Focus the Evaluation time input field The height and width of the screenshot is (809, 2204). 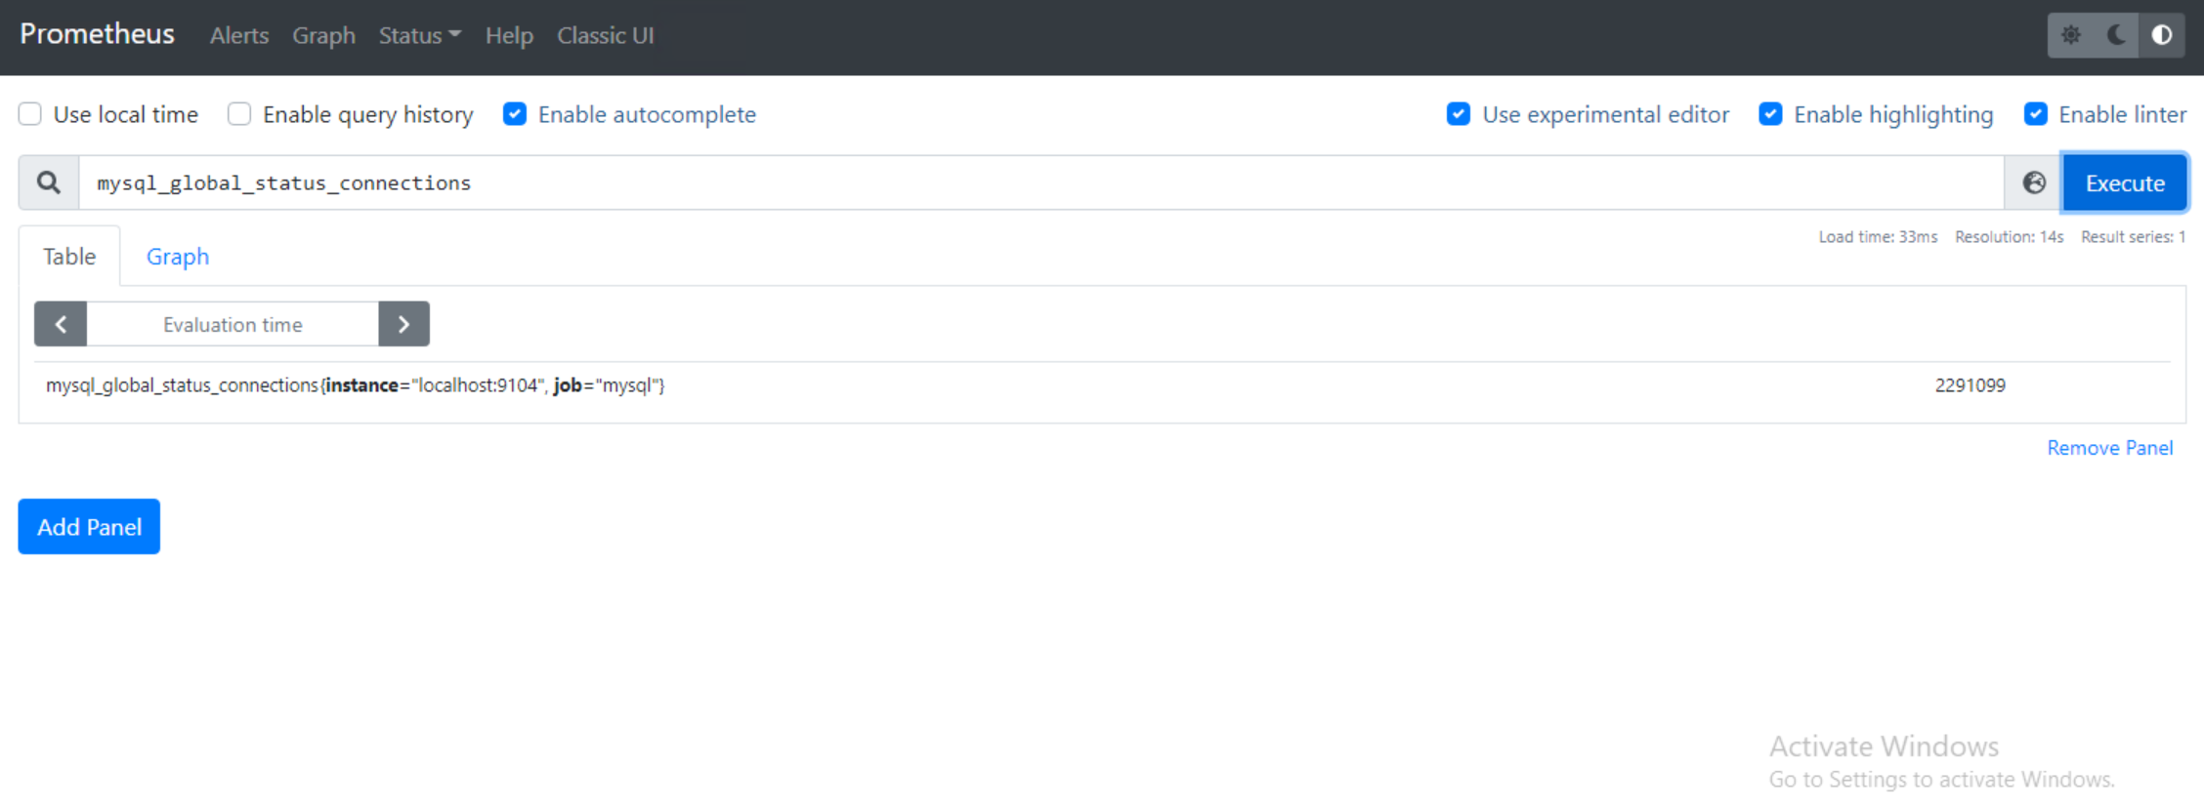pyautogui.click(x=233, y=324)
